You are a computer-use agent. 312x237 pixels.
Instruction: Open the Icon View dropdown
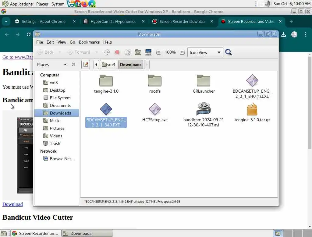(205, 52)
